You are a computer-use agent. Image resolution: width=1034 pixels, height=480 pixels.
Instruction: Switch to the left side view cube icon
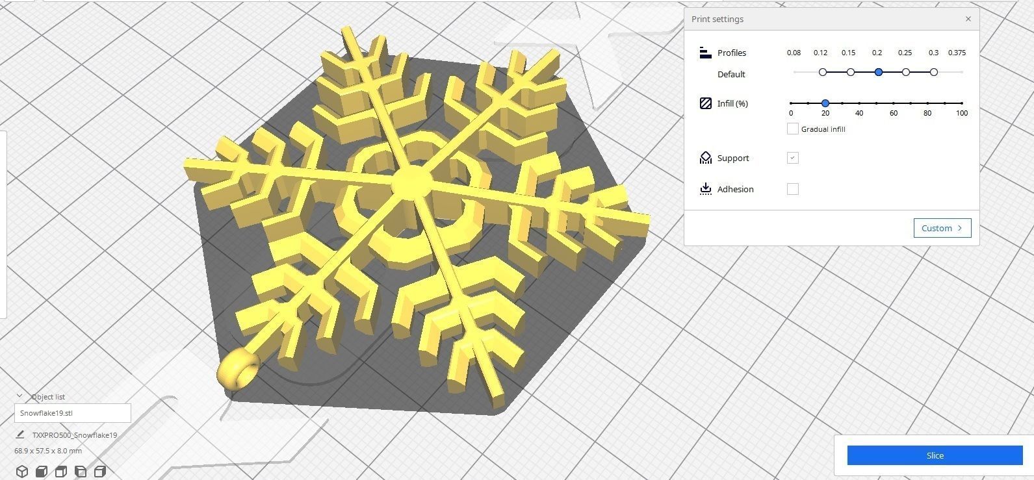click(x=81, y=471)
